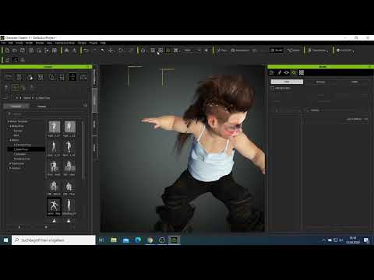Screen dimensions: 374x280
Task: Open the second-to-last toolbar dropdown button
Action: click(318, 51)
